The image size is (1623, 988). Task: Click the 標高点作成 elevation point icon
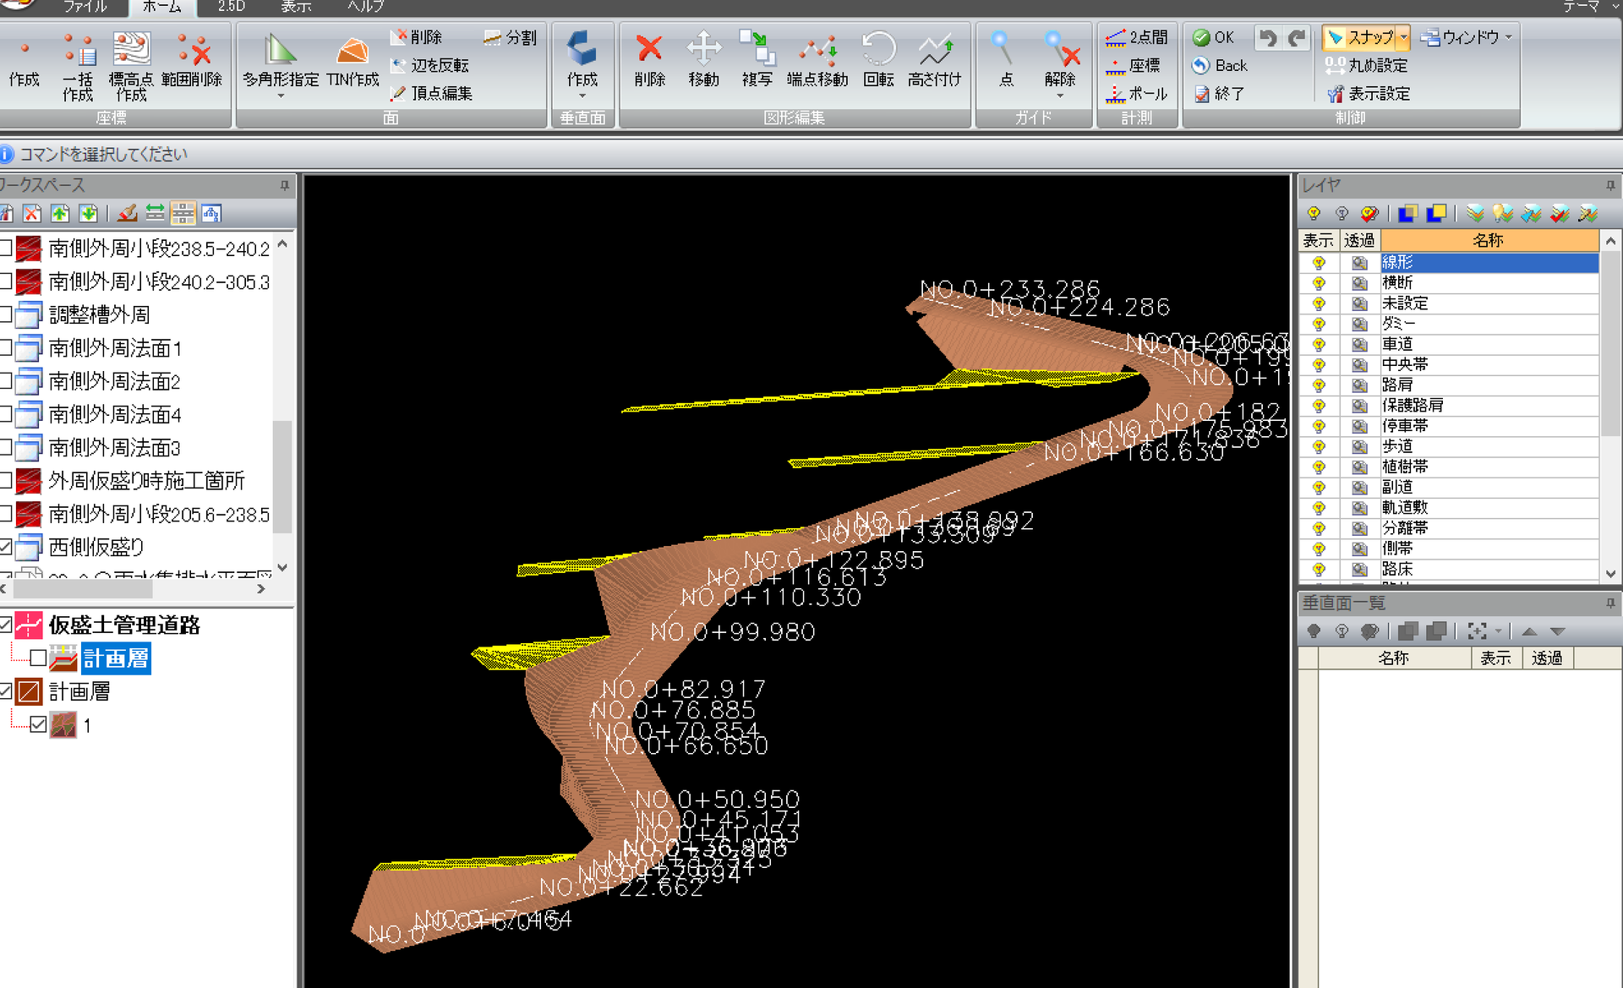tap(131, 66)
